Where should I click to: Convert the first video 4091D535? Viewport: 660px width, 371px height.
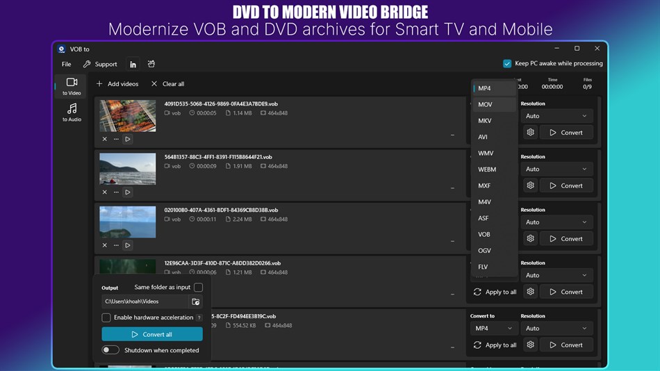(x=566, y=132)
